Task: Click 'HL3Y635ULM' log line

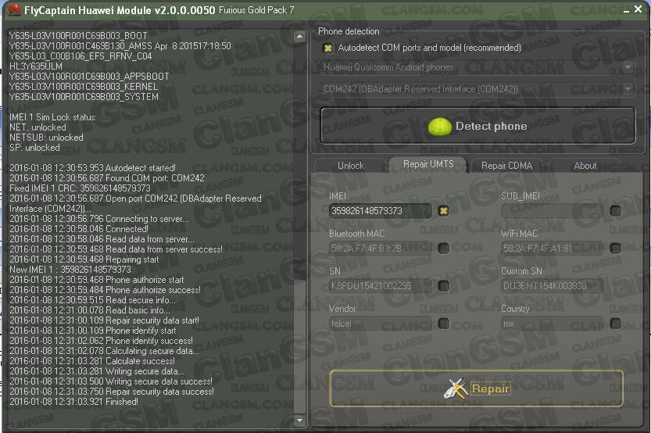Action: tap(36, 66)
